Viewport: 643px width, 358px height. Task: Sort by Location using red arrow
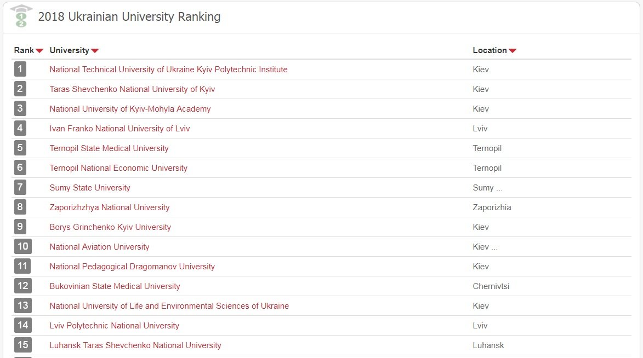(x=513, y=51)
